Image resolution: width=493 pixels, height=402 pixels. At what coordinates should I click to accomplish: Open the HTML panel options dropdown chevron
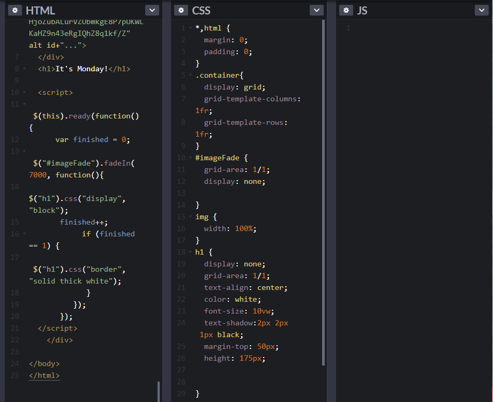152,10
